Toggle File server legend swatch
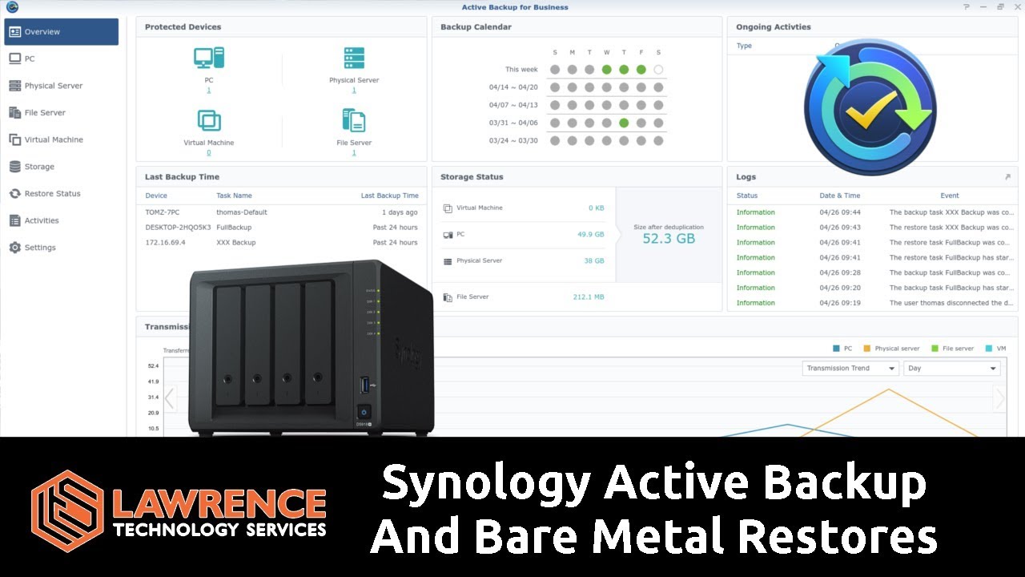This screenshot has width=1025, height=577. 935,349
